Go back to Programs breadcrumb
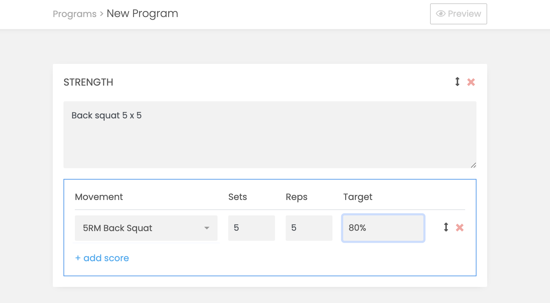The image size is (550, 303). tap(75, 14)
